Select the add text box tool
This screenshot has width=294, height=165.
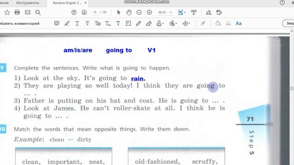(128, 23)
